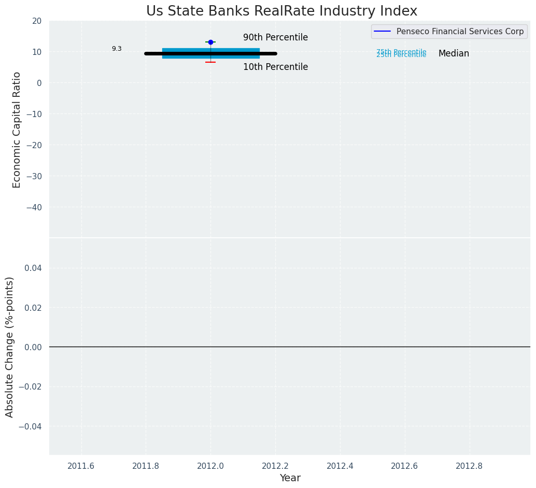Click the blue Penseco data point marker

coord(210,42)
